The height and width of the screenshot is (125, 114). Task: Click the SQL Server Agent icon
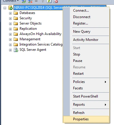coord(16,50)
